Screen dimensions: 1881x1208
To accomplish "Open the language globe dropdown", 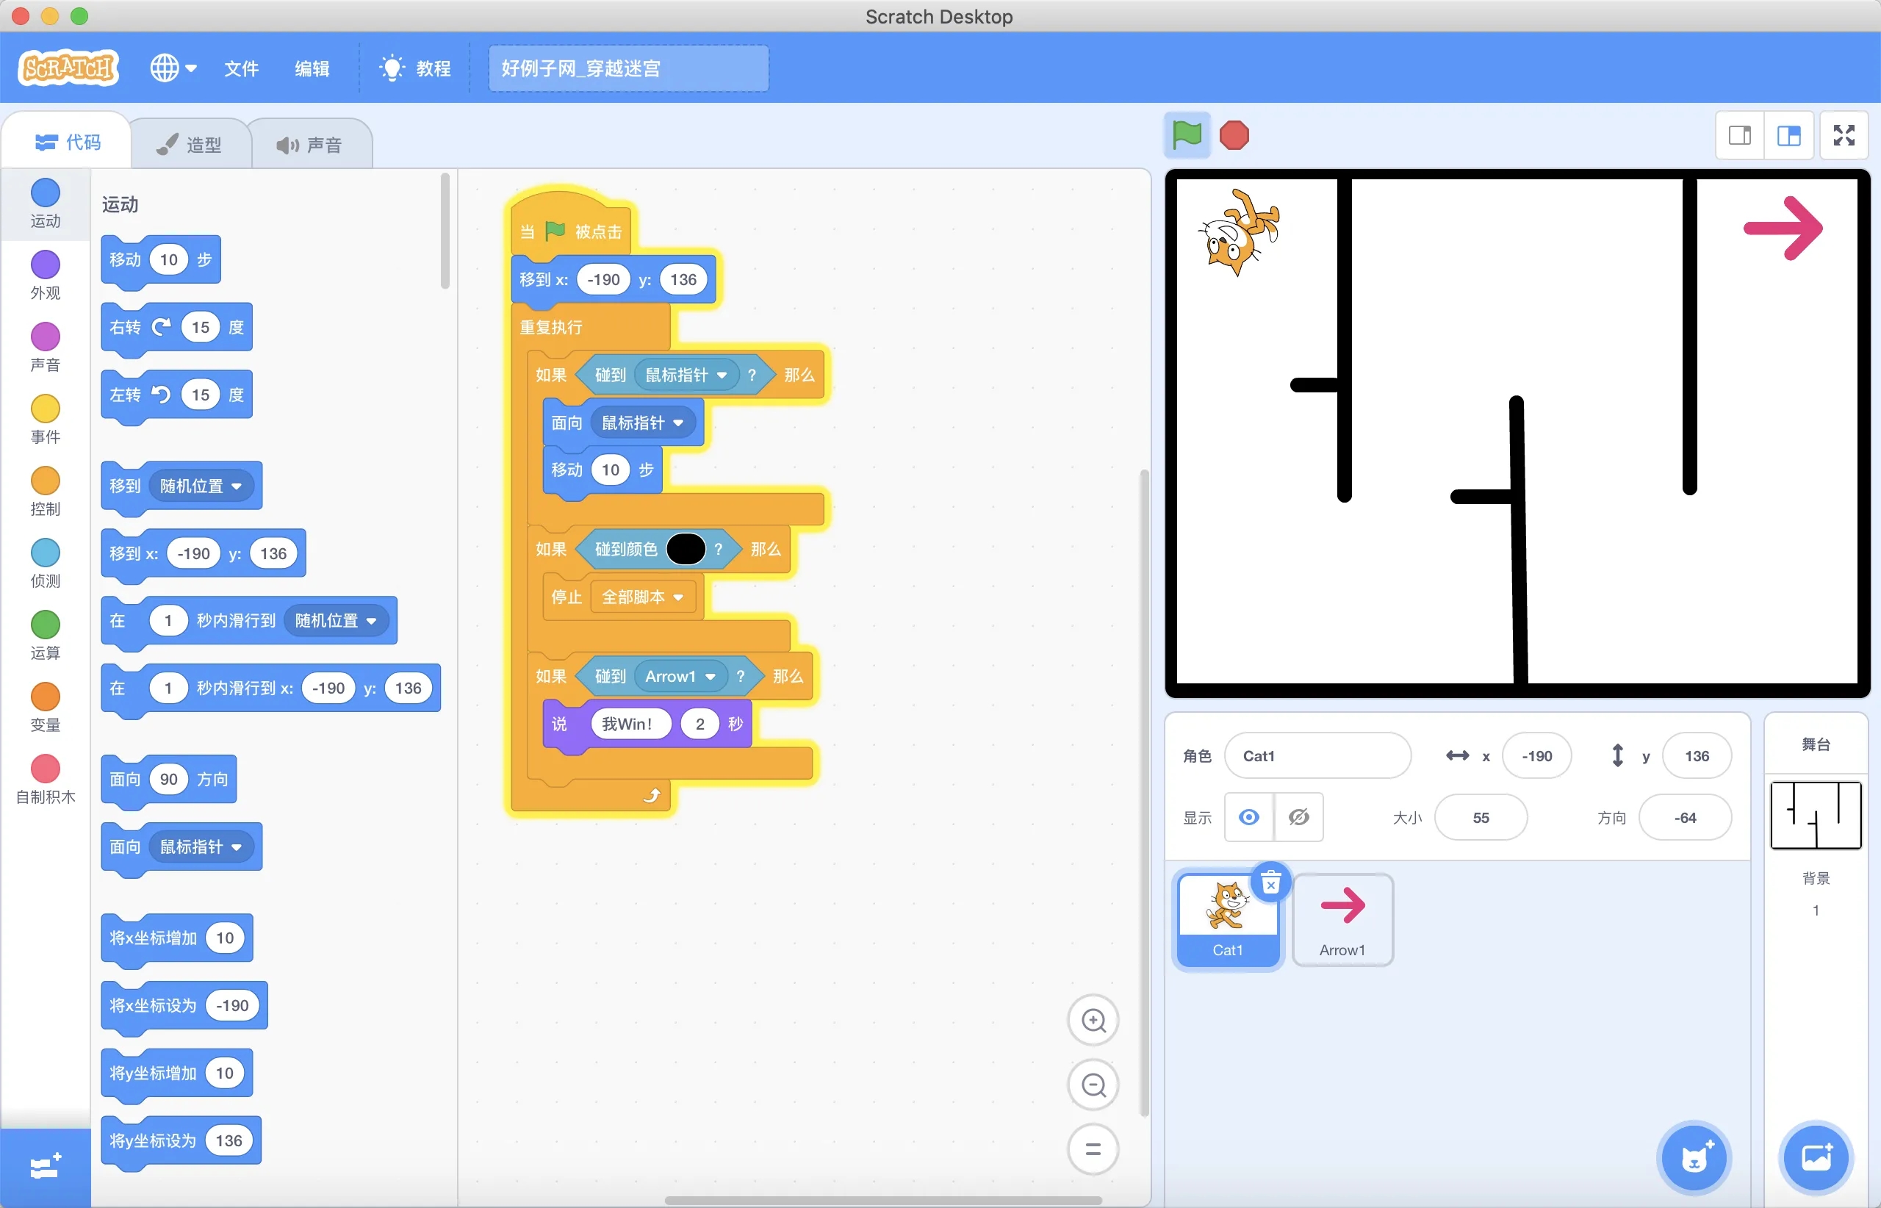I will click(x=173, y=68).
